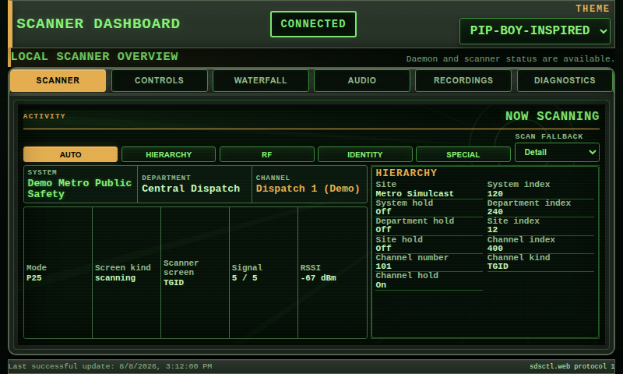Screen dimensions: 623x374
Task: Click the HIERARCHY panel heading
Action: tap(406, 173)
